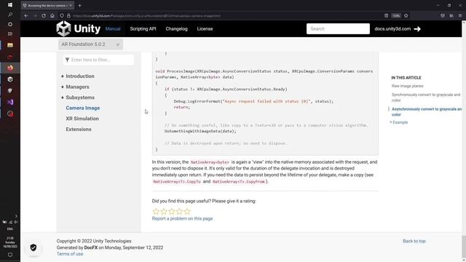Open the browser library icon

point(451,16)
